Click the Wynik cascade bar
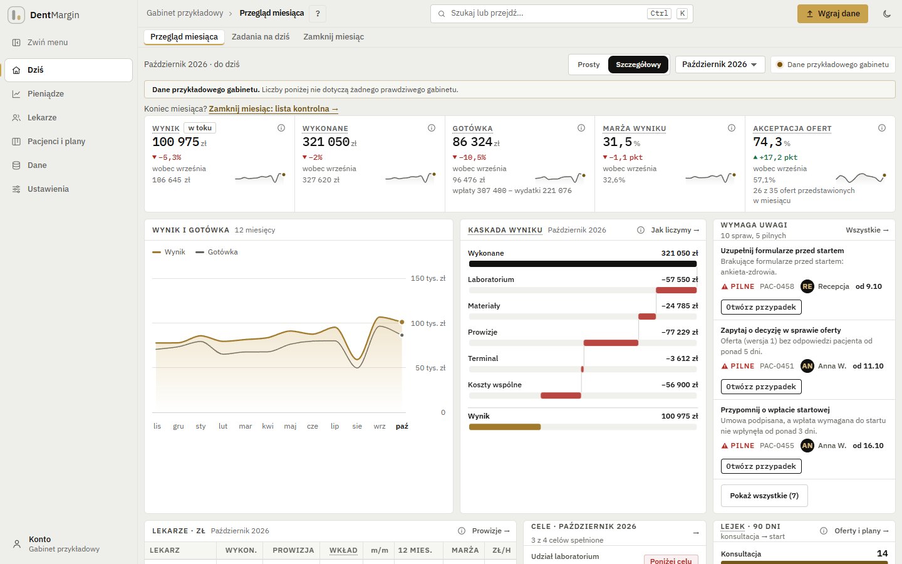This screenshot has width=902, height=564. [505, 427]
